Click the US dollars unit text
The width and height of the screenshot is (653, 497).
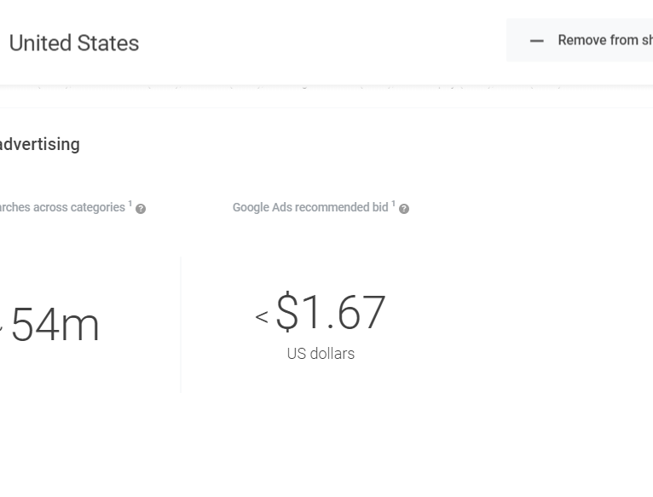(x=321, y=353)
